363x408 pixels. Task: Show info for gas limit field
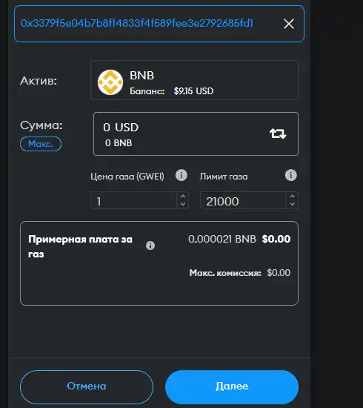pos(290,175)
